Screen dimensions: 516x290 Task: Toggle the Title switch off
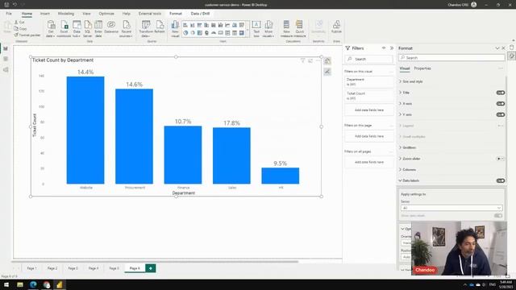pos(501,93)
